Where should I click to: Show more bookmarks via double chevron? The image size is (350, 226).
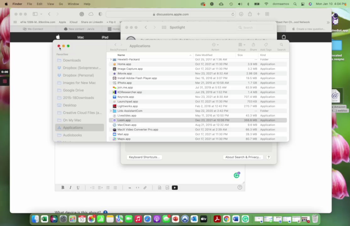tap(328, 22)
